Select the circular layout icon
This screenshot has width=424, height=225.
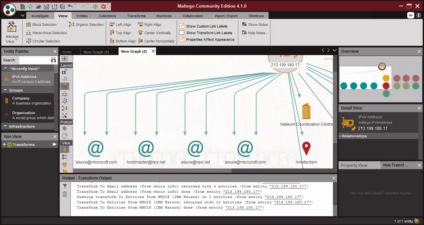[x=64, y=101]
